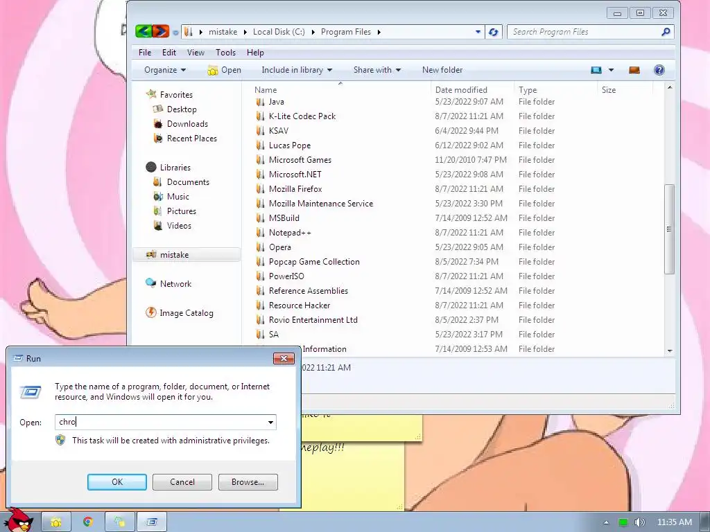Open Chrome from the taskbar
The width and height of the screenshot is (710, 532).
[x=88, y=522]
